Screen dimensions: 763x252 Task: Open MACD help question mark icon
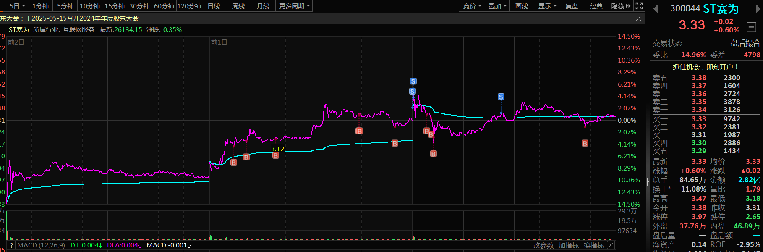(x=11, y=245)
